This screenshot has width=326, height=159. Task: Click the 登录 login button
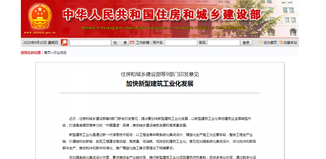246,43
